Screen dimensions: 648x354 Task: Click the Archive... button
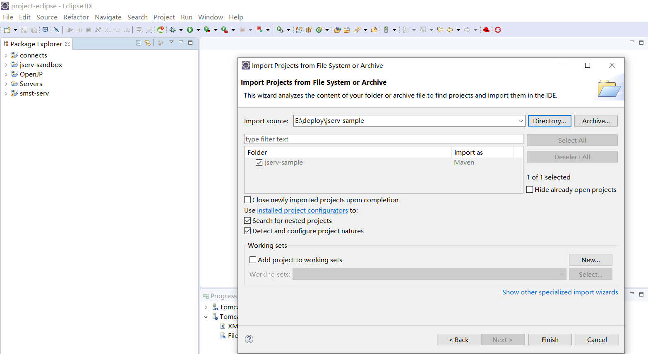coord(596,121)
